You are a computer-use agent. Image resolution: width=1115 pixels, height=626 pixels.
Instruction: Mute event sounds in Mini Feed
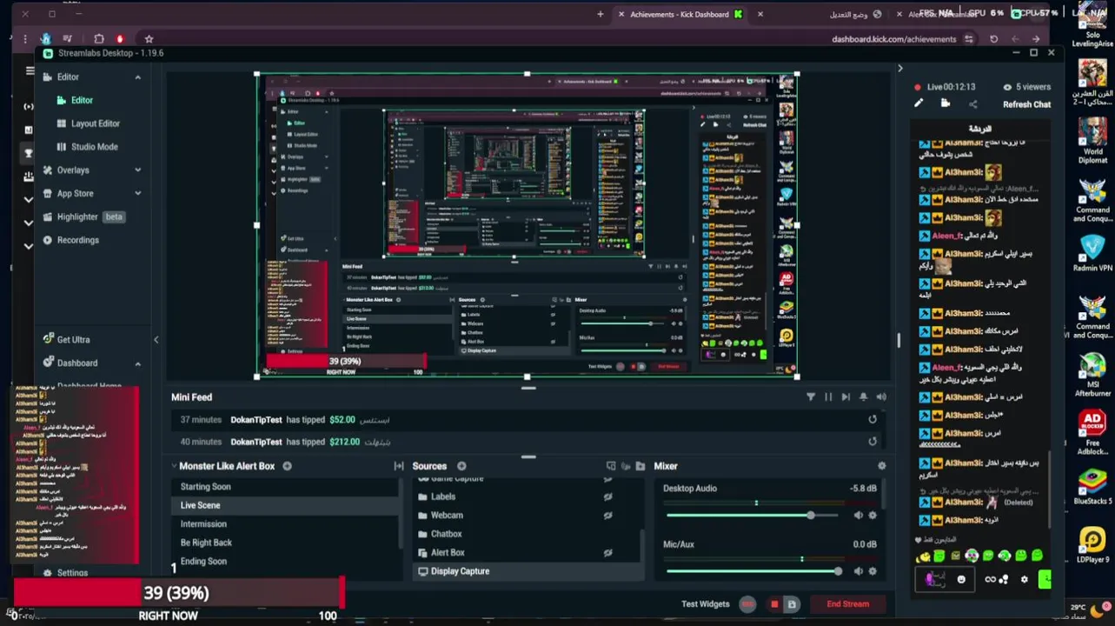tap(881, 397)
